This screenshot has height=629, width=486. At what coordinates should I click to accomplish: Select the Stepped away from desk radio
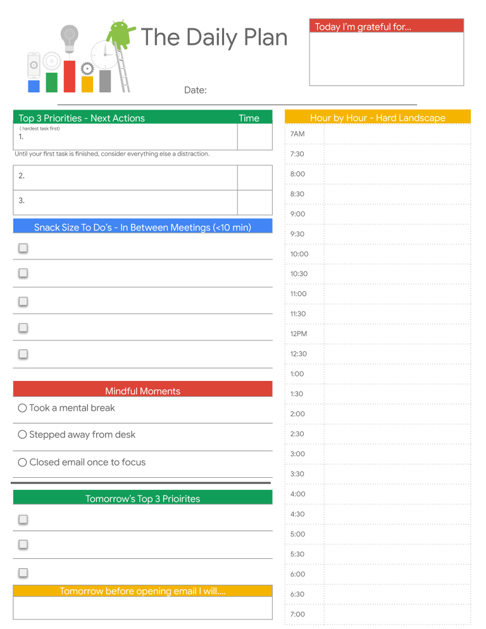[x=23, y=435]
